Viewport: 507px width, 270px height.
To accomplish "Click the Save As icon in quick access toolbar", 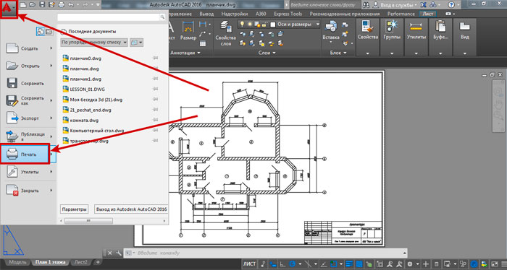I will [x=51, y=5].
